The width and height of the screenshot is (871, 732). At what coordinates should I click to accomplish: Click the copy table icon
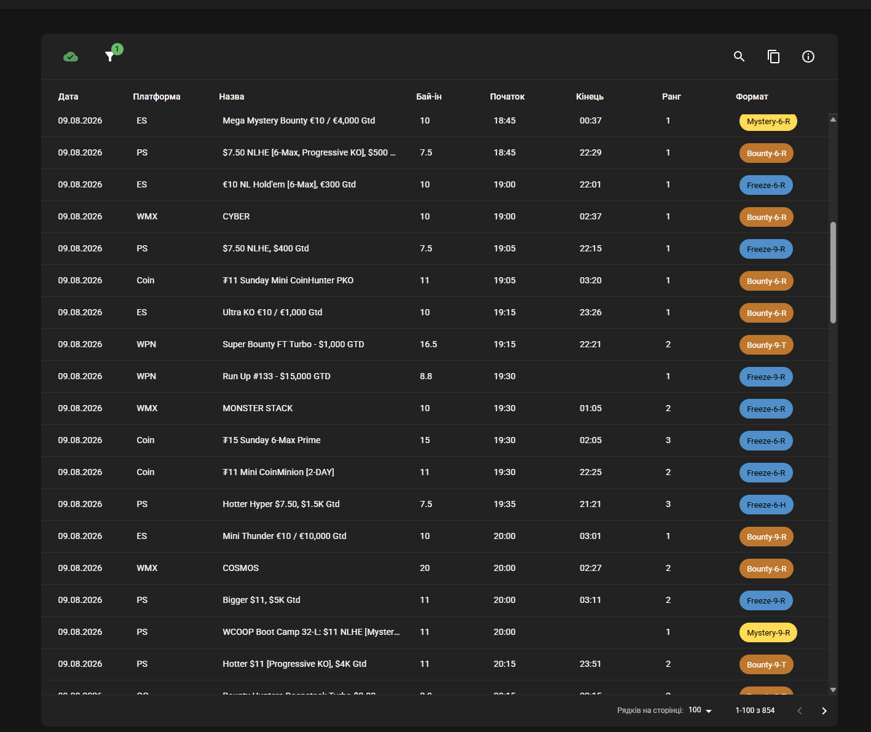click(774, 57)
